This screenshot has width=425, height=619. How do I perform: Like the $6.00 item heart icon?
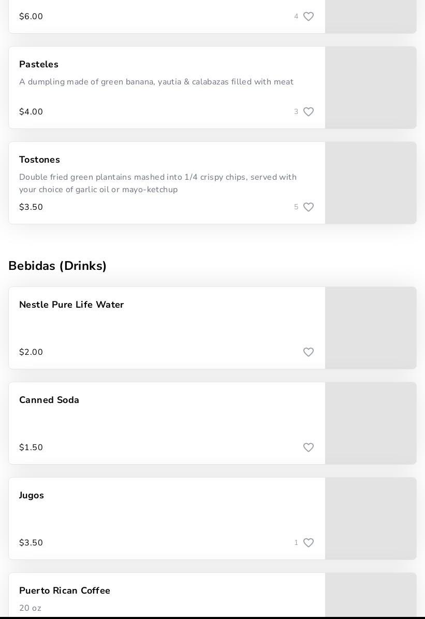pos(308,16)
